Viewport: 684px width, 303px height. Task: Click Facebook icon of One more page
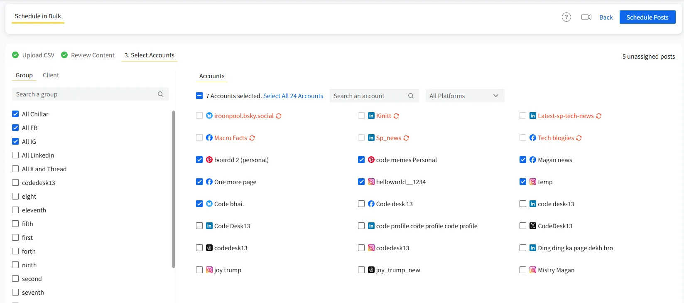pyautogui.click(x=209, y=182)
